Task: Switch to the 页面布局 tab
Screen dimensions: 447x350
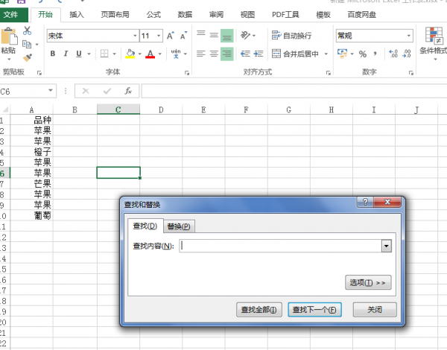Action: click(x=115, y=15)
